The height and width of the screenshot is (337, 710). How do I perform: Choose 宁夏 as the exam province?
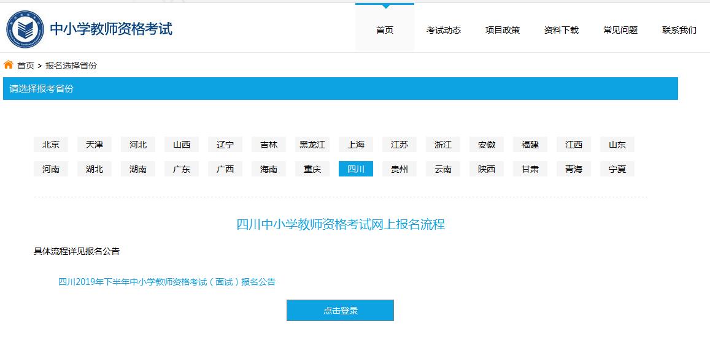click(x=617, y=169)
